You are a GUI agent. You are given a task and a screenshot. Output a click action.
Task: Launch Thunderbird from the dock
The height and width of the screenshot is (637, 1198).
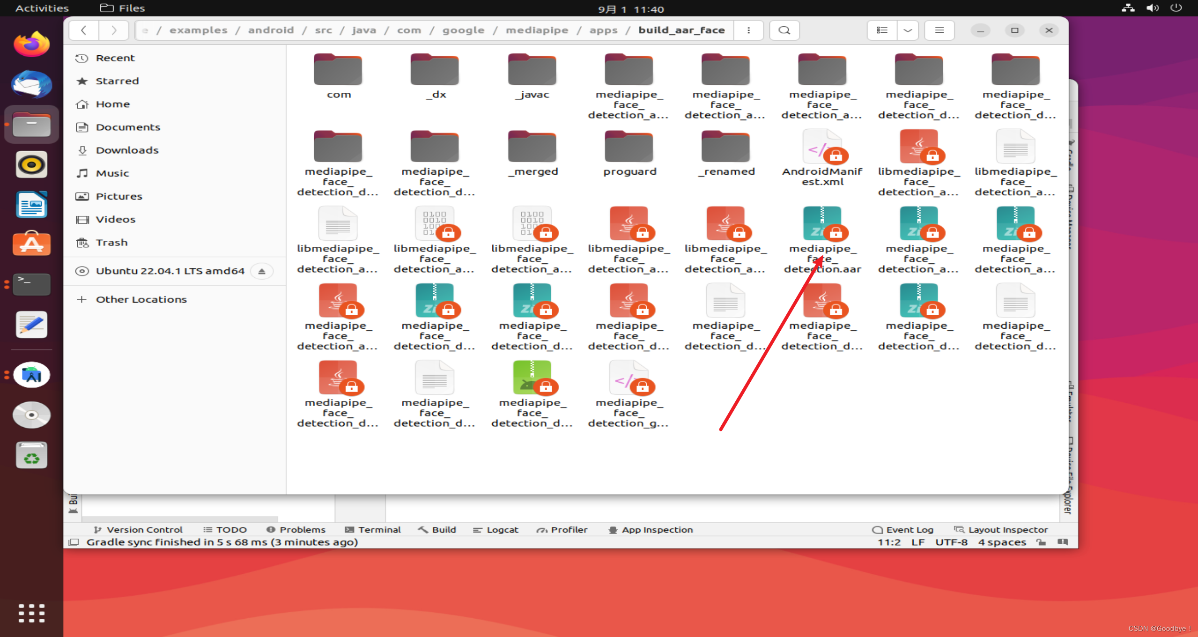click(x=31, y=84)
